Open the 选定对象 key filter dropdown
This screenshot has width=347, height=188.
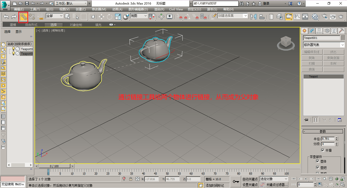[x=274, y=179]
